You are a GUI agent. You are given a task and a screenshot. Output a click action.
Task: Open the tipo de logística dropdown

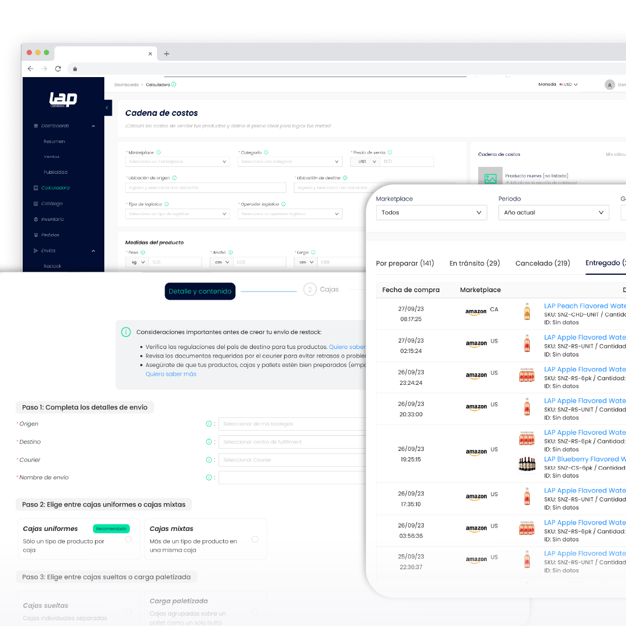pyautogui.click(x=178, y=214)
